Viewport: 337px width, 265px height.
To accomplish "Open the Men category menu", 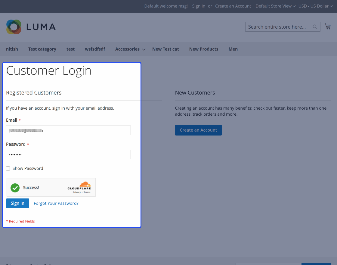I will click(233, 49).
